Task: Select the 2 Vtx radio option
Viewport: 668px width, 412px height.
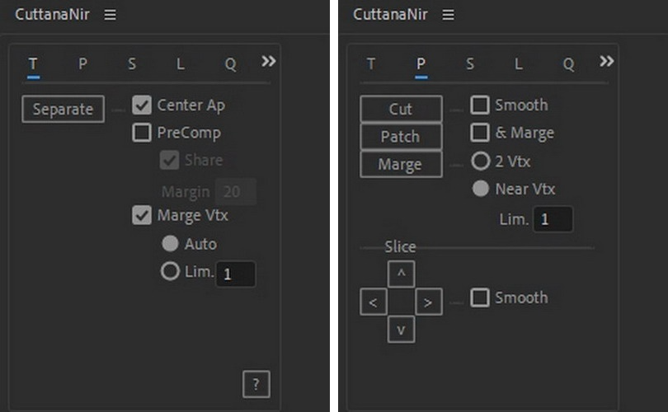Action: tap(481, 162)
